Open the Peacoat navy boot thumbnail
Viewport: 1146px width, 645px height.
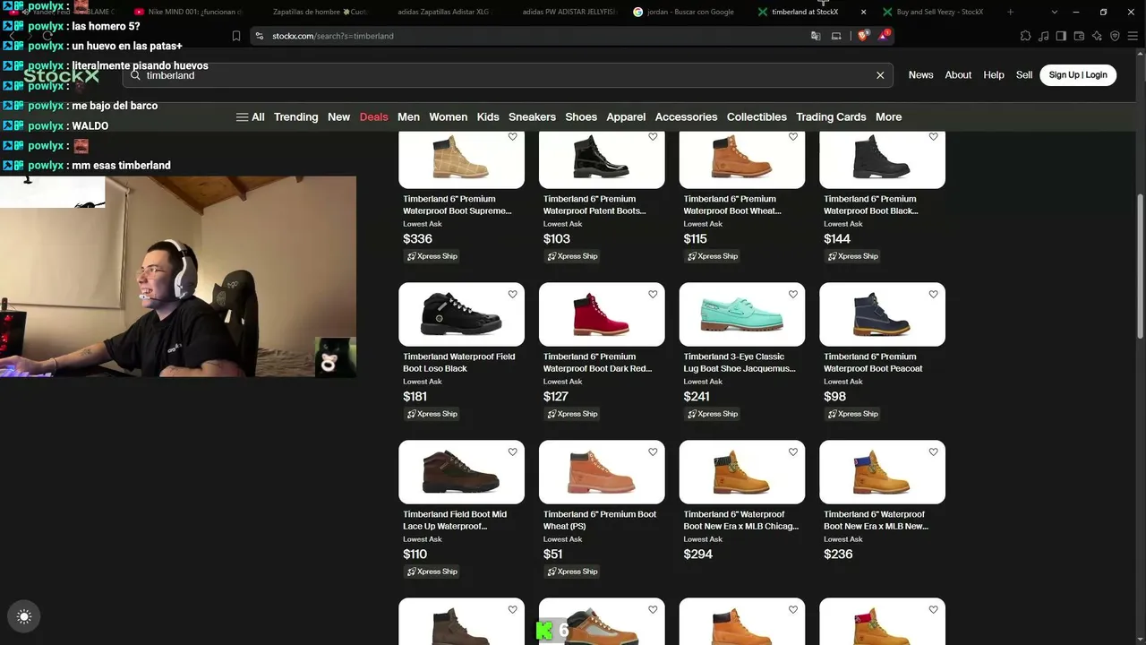pos(882,314)
